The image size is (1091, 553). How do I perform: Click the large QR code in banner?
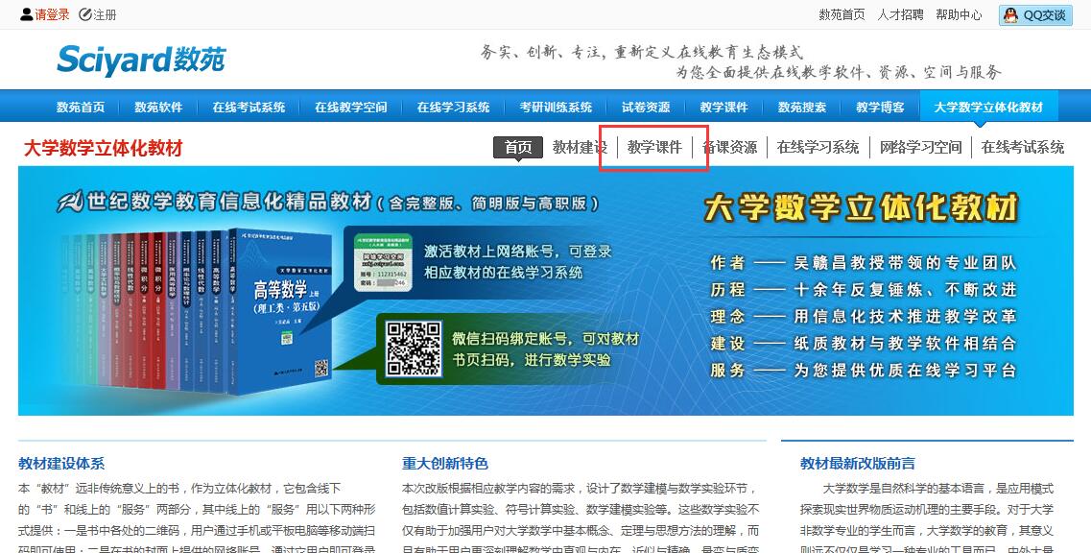(414, 349)
